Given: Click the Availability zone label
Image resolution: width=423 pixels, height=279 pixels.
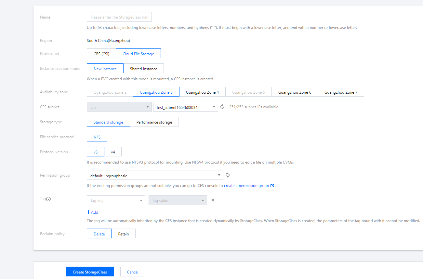Looking at the screenshot, I should (x=54, y=92).
